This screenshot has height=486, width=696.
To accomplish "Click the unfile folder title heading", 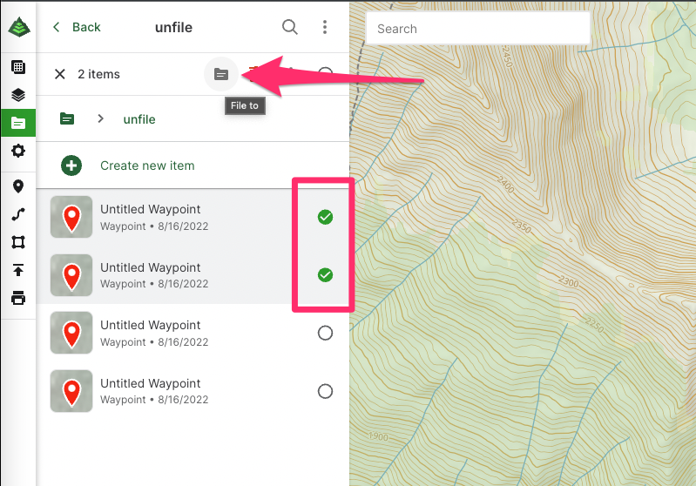I will (x=173, y=28).
